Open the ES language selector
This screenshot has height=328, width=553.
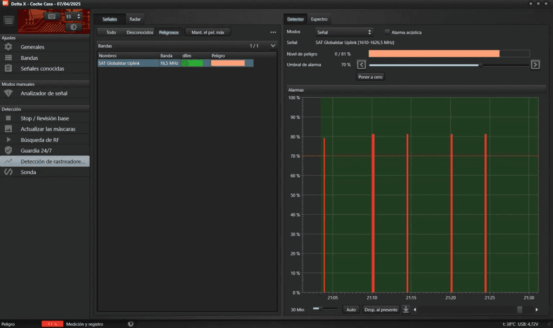point(73,16)
